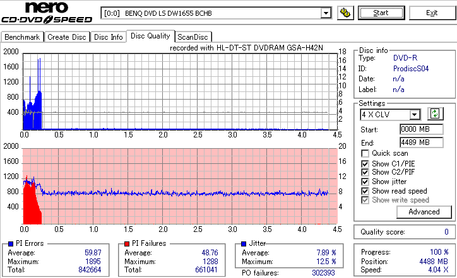Click the PI Failures total 661041
This screenshot has width=457, height=278.
(x=206, y=270)
